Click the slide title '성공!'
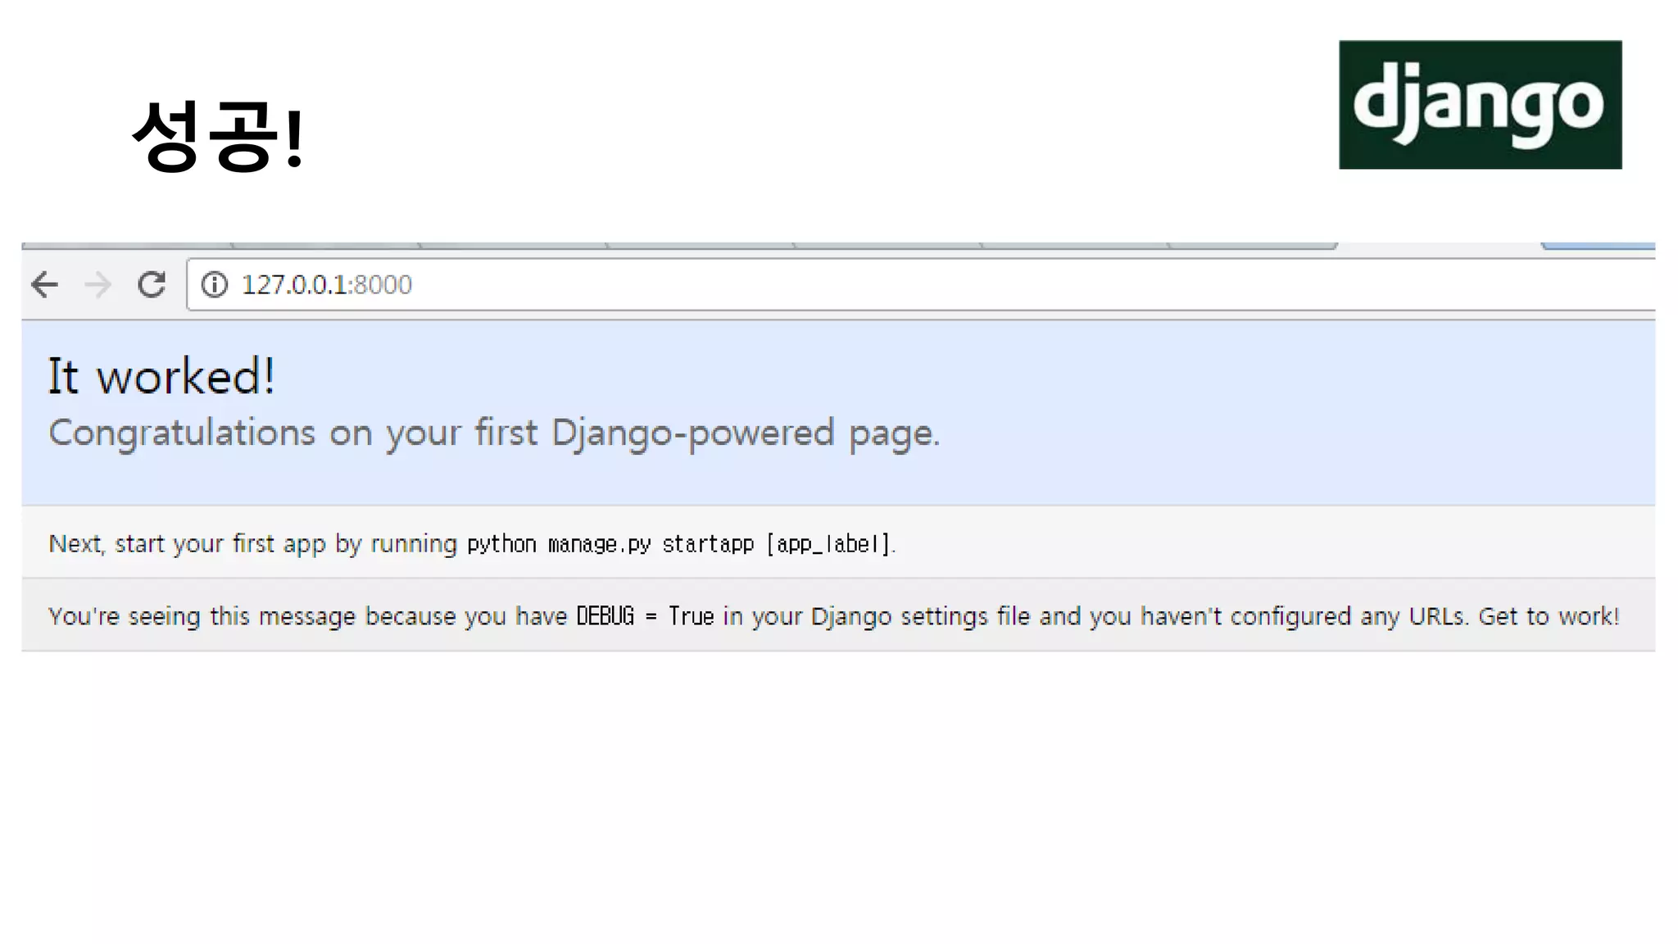This screenshot has height=944, width=1678. [218, 135]
